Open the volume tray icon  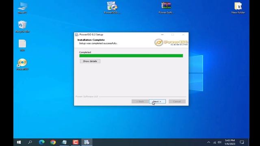coord(219,142)
